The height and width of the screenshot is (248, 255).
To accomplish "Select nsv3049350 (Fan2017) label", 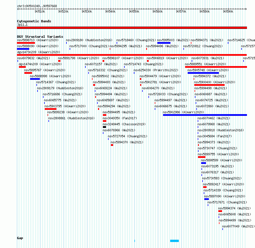I will click(x=120, y=118).
